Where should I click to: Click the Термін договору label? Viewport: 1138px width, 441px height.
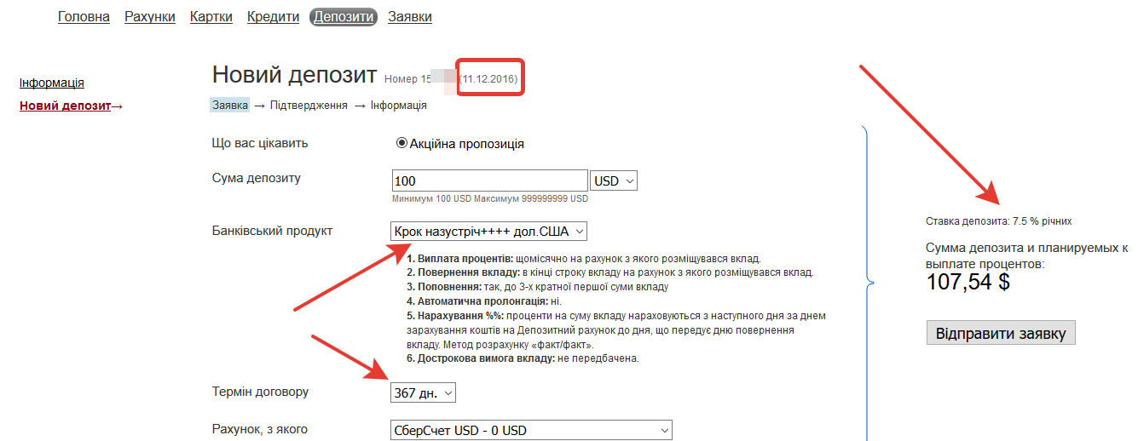[x=260, y=392]
